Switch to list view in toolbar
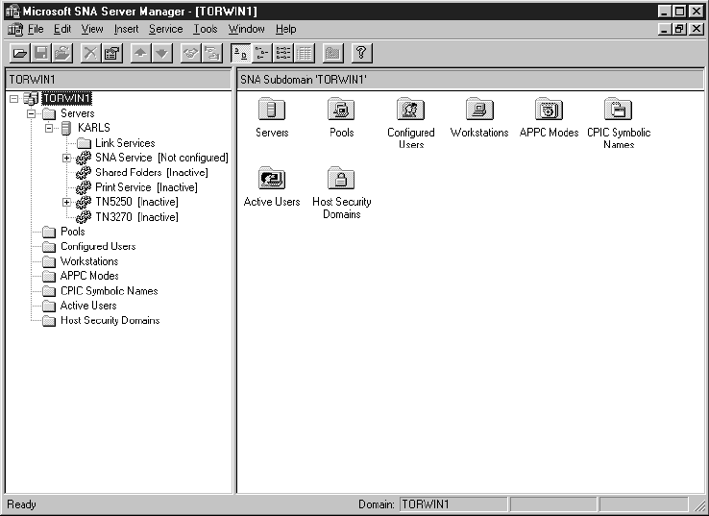709x516 pixels. pos(282,54)
